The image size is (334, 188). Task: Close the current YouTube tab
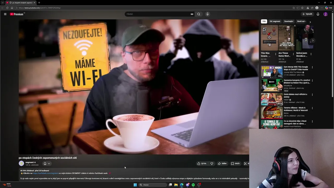tap(34, 3)
